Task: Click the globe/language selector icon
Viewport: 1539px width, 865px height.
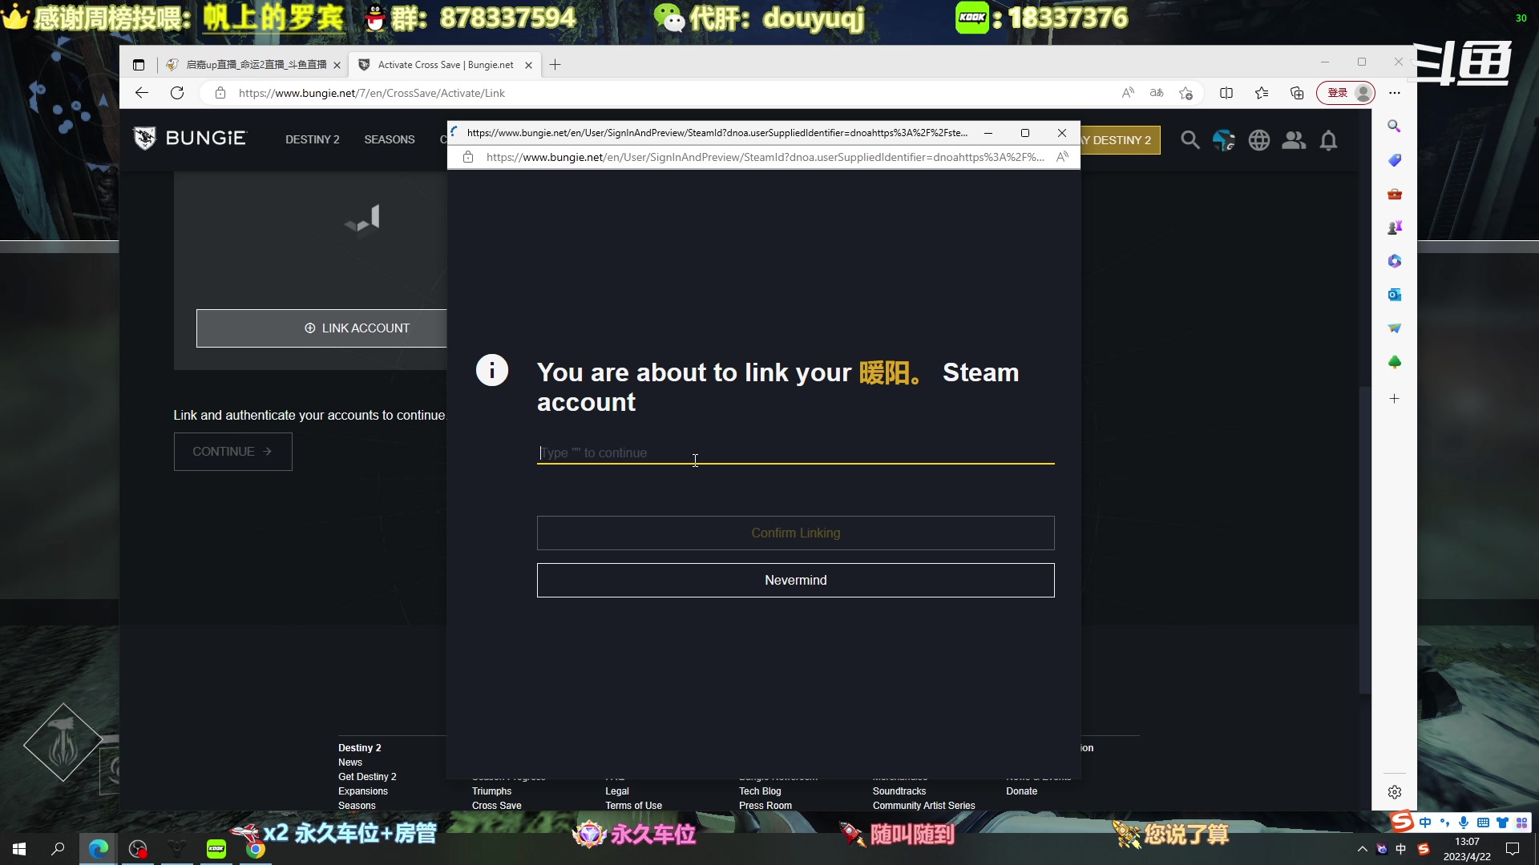Action: point(1259,139)
